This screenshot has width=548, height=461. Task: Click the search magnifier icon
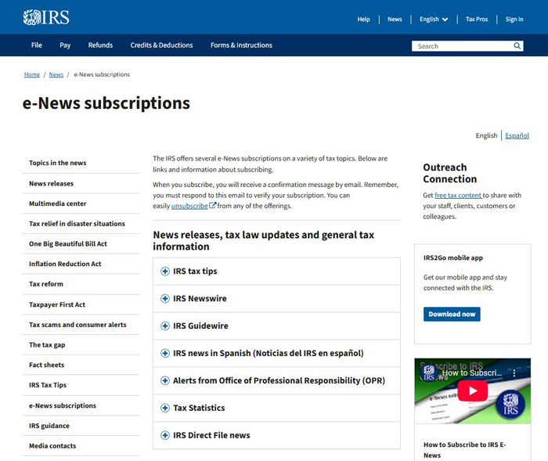click(x=517, y=45)
